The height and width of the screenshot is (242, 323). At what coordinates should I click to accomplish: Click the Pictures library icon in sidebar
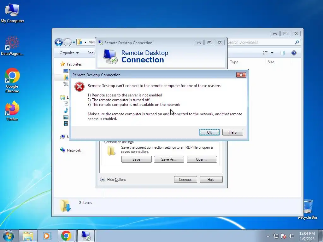point(66,117)
